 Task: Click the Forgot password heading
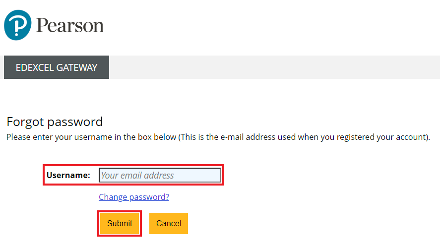coord(55,122)
